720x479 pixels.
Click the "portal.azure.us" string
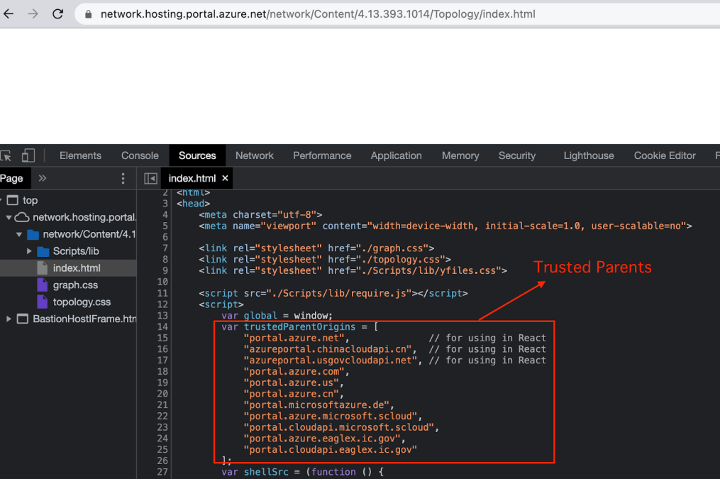tap(291, 382)
